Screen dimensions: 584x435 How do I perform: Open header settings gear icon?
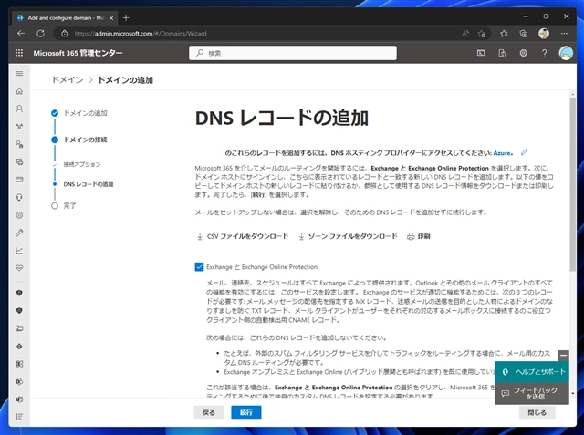point(523,53)
